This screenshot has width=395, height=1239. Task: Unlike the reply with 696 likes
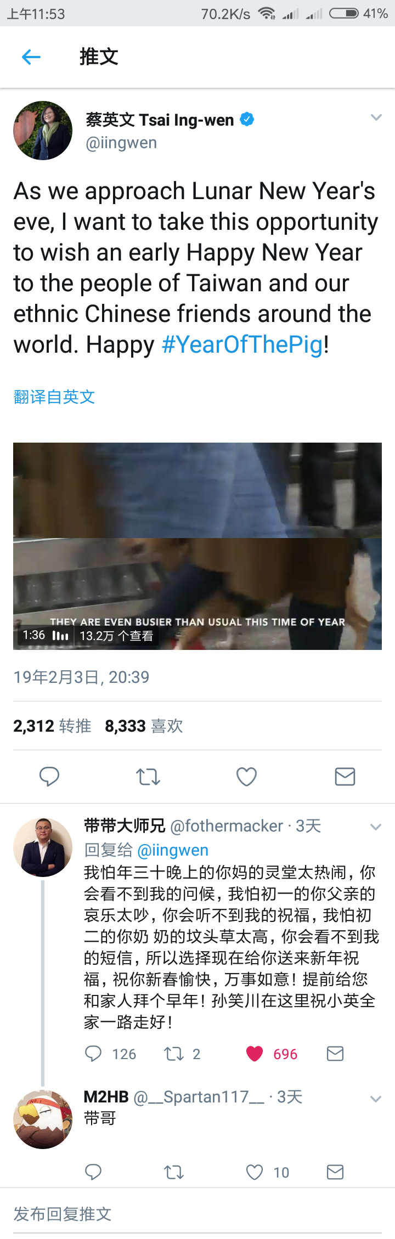(x=255, y=1054)
